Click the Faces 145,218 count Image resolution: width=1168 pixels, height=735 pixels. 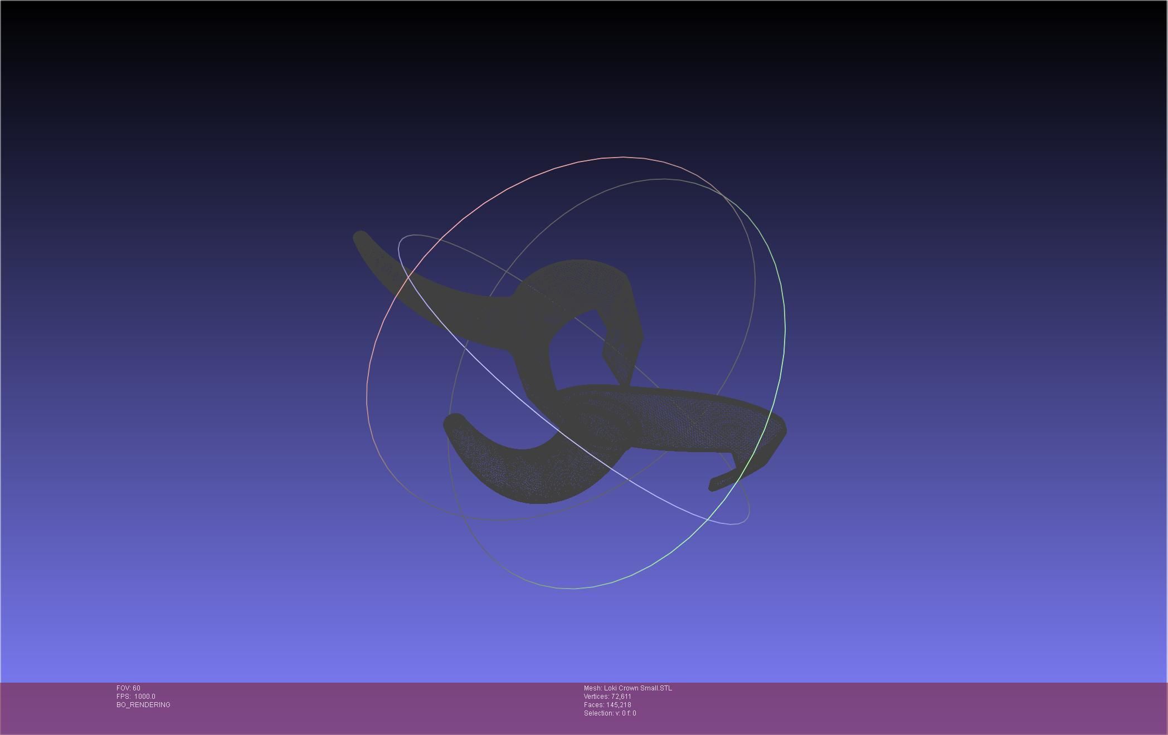tap(607, 705)
